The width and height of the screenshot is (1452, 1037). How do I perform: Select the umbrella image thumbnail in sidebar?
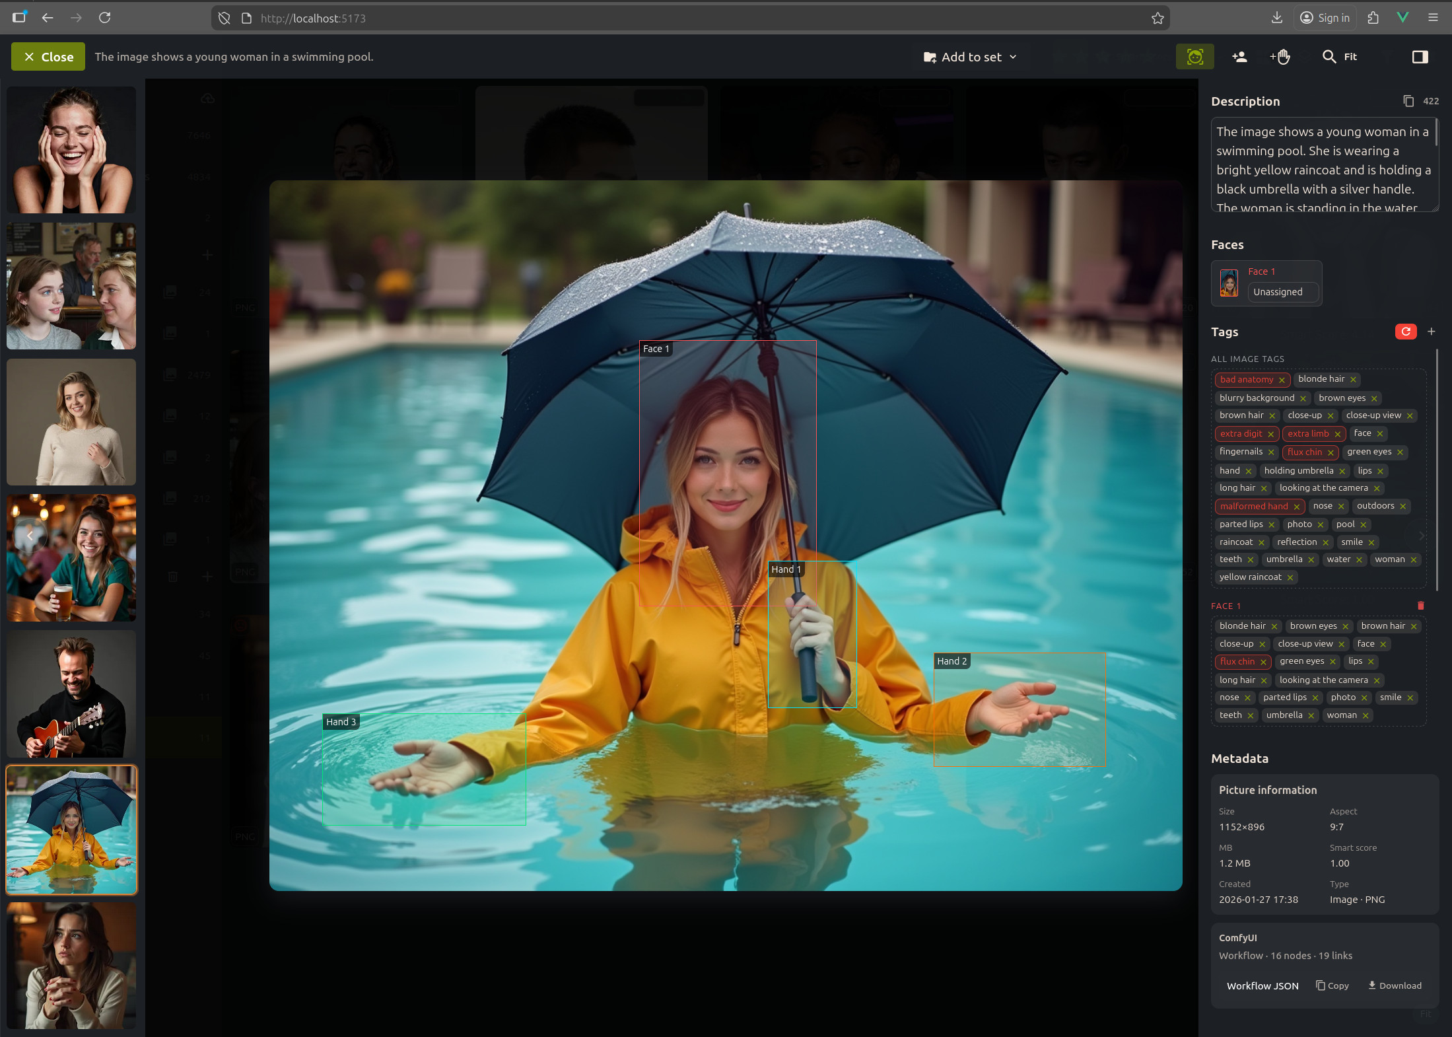coord(71,829)
